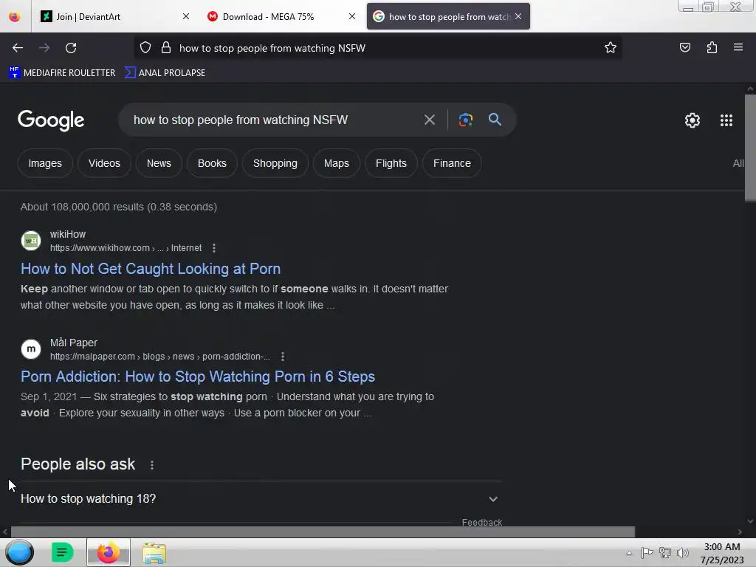Filter results by Finance

click(x=452, y=163)
